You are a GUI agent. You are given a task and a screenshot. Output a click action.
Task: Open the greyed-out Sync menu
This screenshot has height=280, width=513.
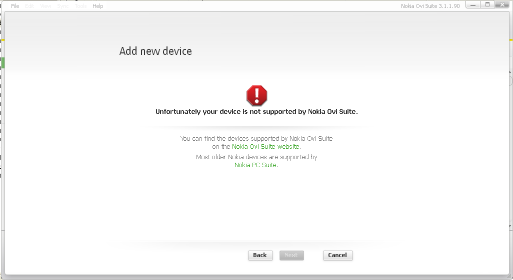[x=63, y=6]
